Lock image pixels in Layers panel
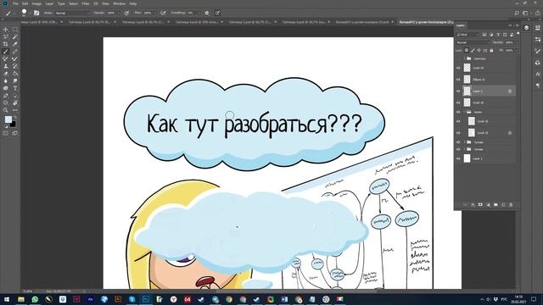543x305 pixels. [x=473, y=51]
